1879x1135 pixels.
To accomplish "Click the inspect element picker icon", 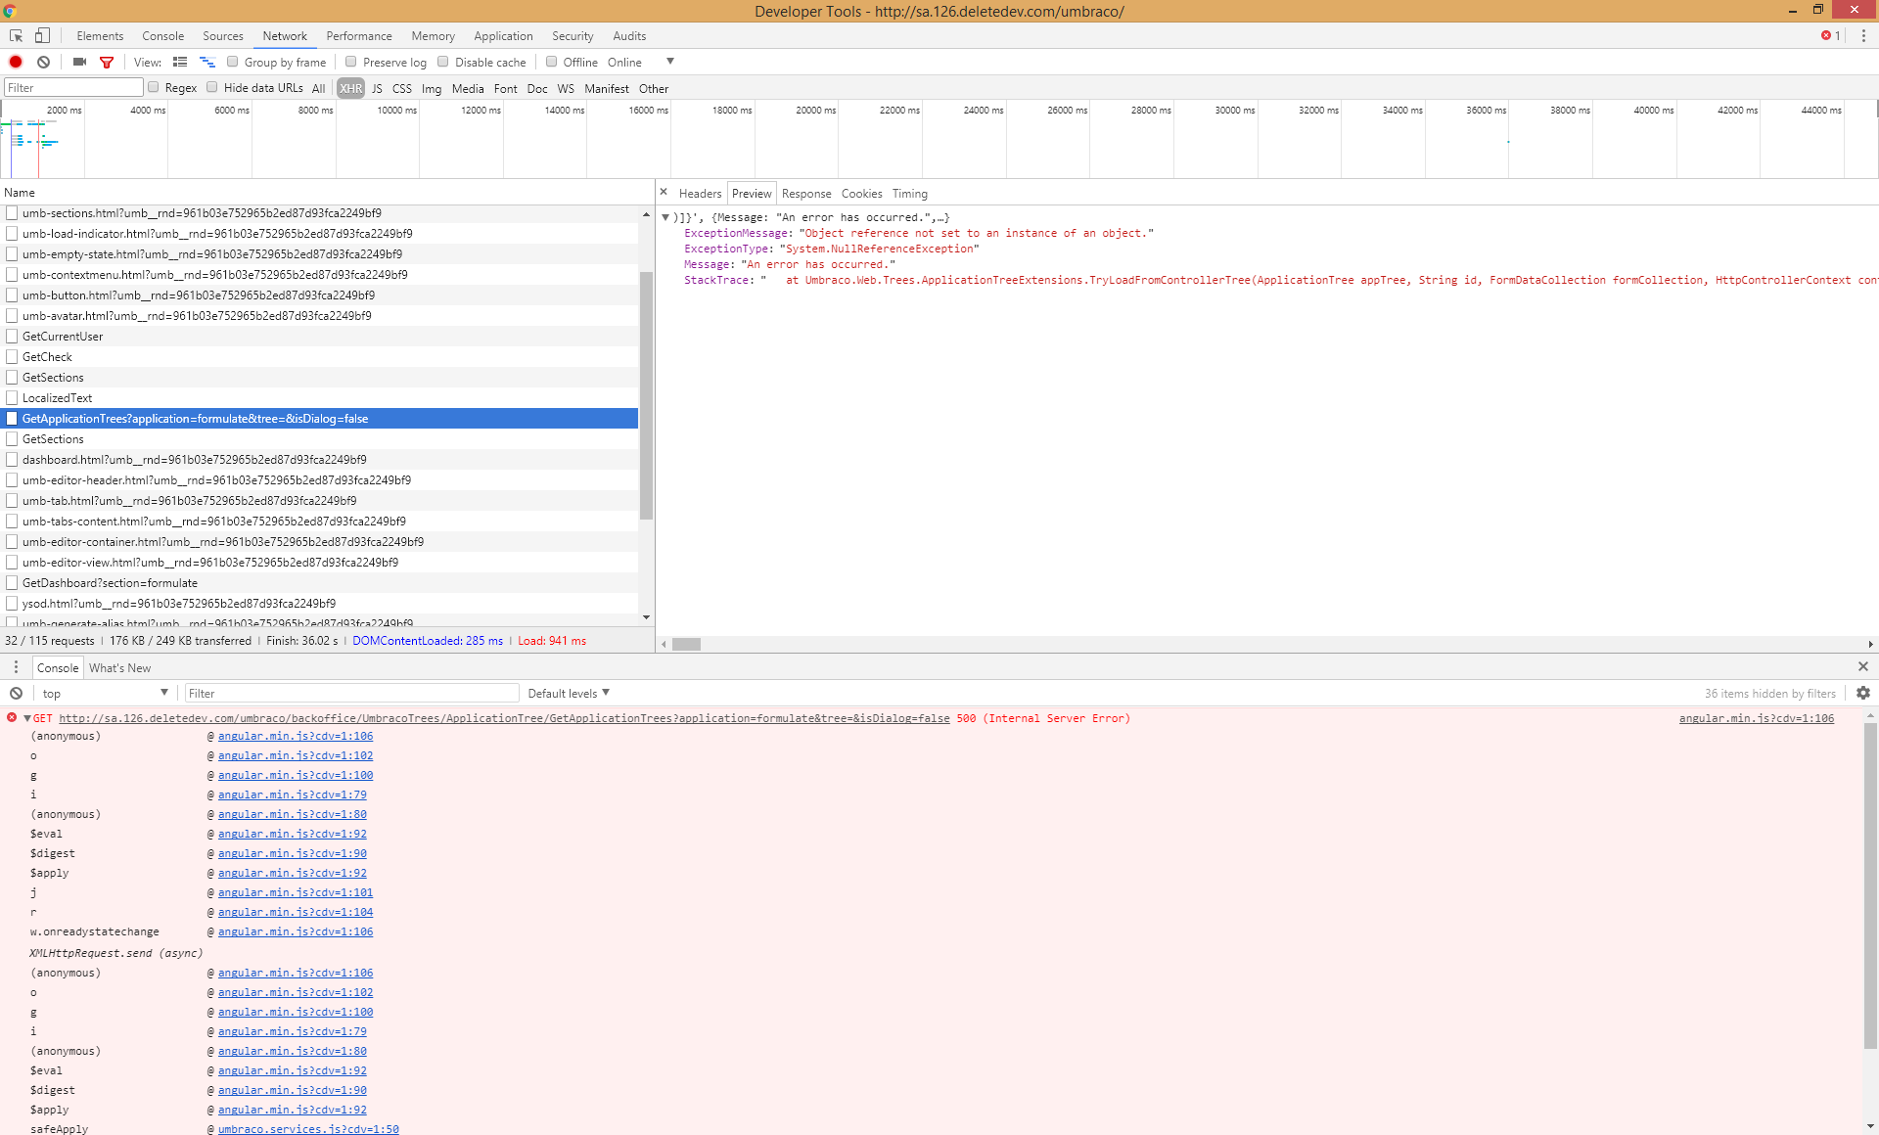I will (x=16, y=36).
